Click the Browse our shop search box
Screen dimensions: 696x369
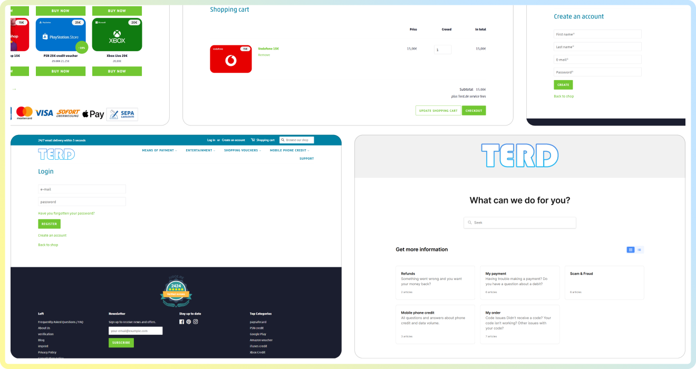point(297,140)
